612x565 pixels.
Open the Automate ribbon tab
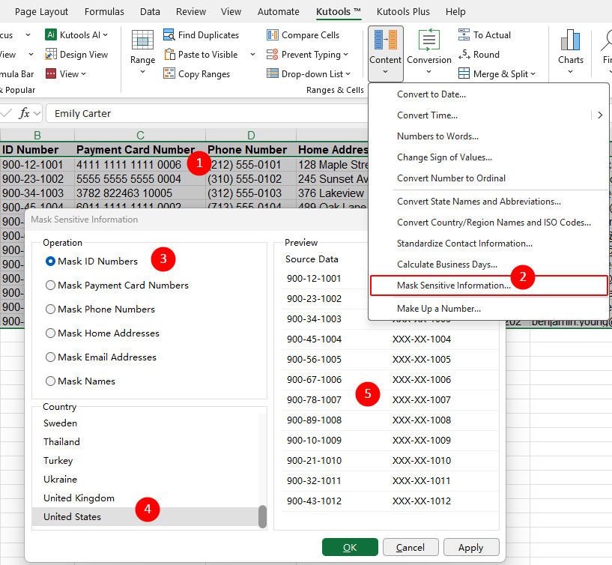point(279,12)
